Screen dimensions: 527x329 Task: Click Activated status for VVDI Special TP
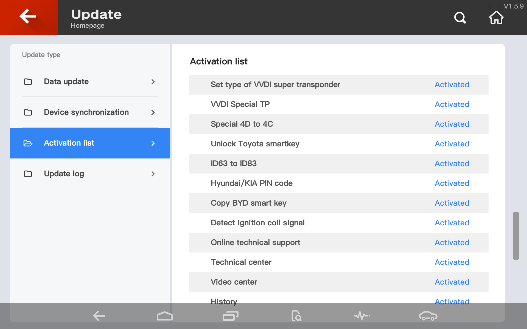click(x=452, y=104)
